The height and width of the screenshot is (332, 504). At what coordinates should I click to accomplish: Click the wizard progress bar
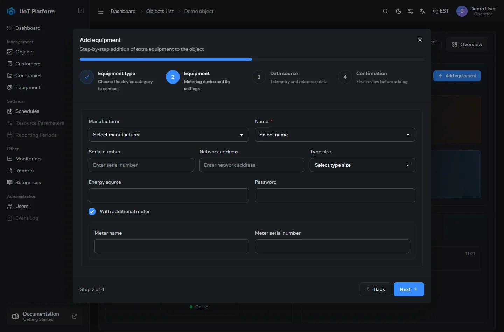[x=252, y=59]
